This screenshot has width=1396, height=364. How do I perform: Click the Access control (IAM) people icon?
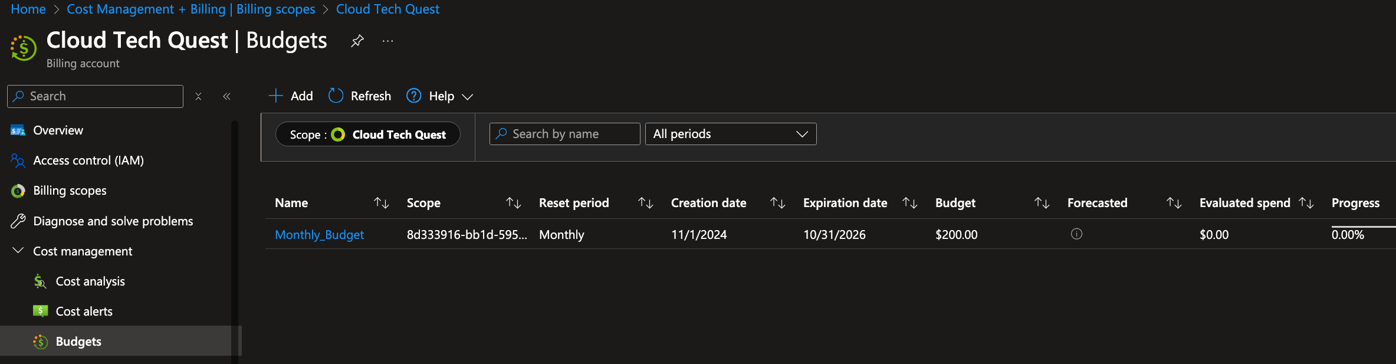18,160
